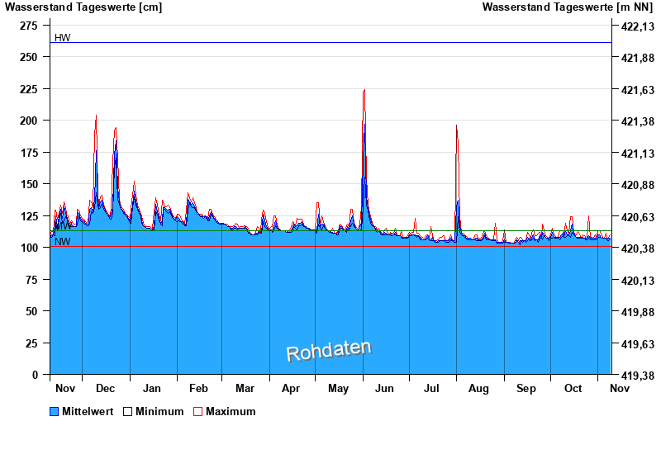Select the Mittelwert legend label
661x454 pixels.
(88, 412)
